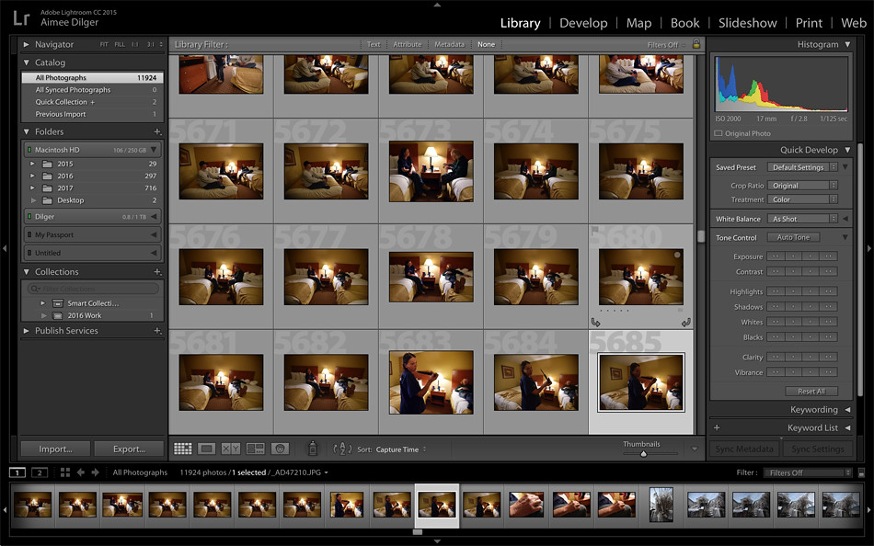
Task: Collapse the Folders panel
Action: pos(26,132)
